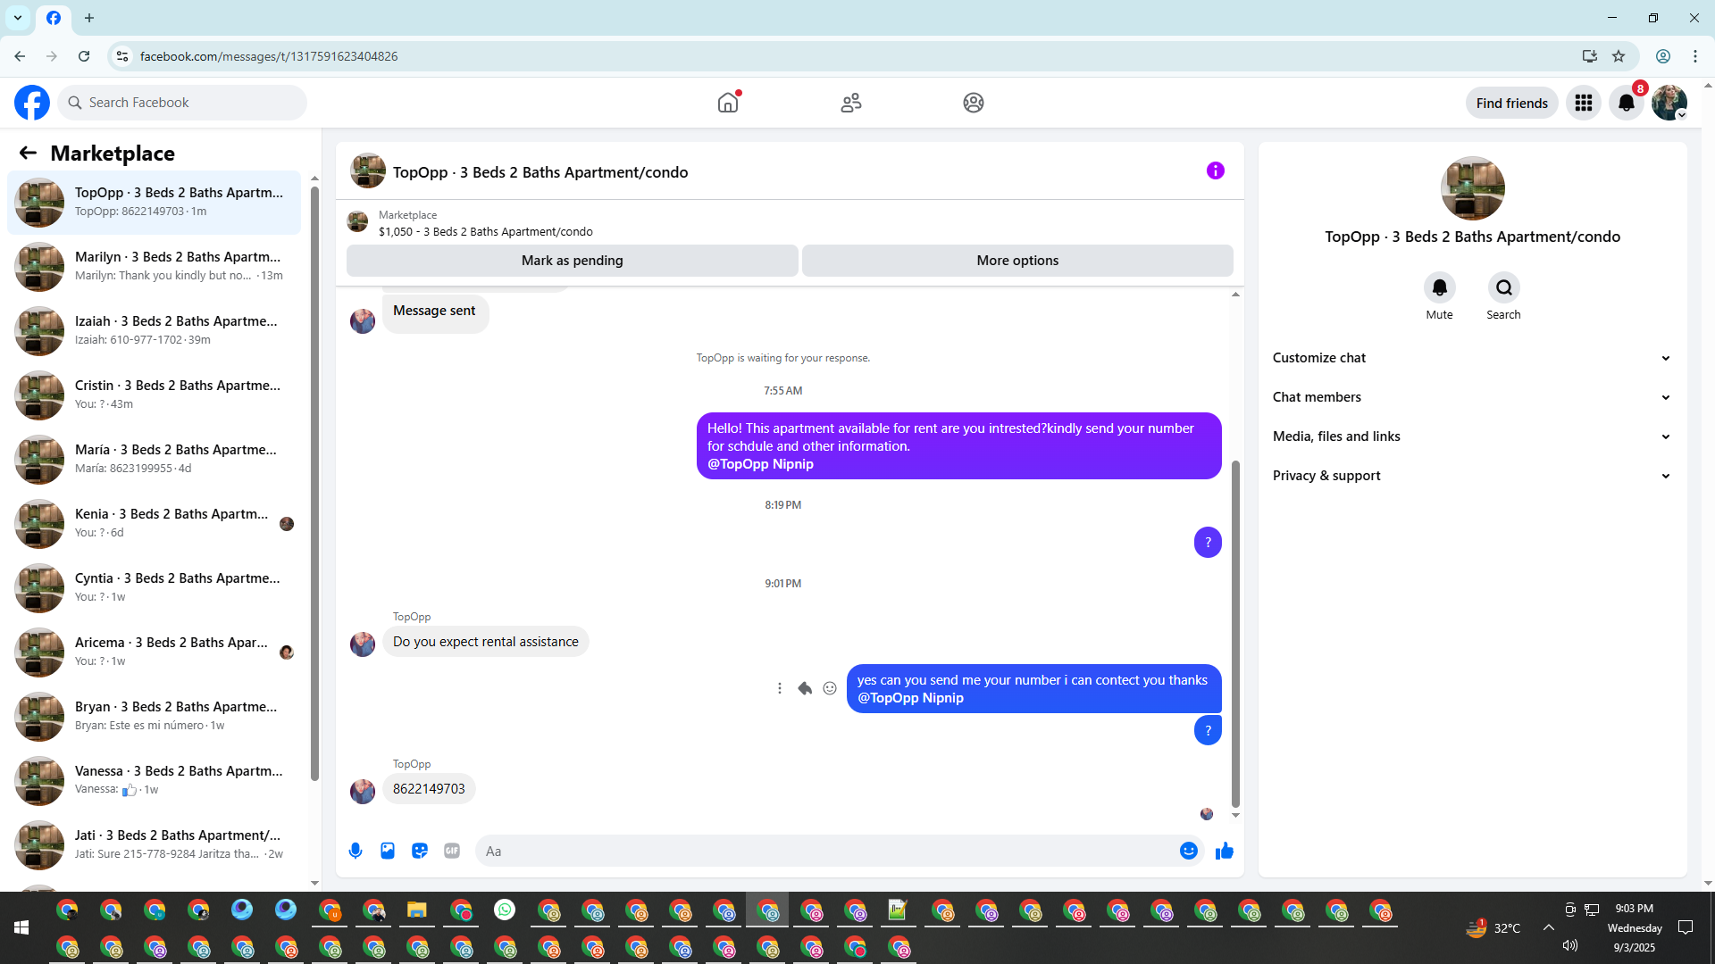Click the More options button

pos(1017,261)
